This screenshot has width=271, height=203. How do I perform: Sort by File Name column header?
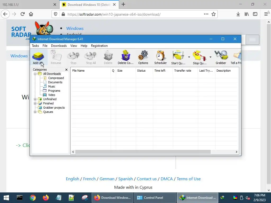click(x=91, y=71)
